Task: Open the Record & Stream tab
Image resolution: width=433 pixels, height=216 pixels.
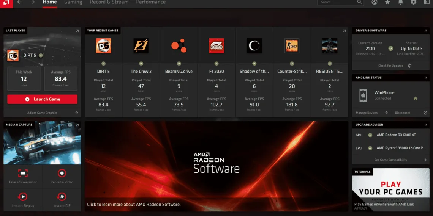Action: (109, 2)
